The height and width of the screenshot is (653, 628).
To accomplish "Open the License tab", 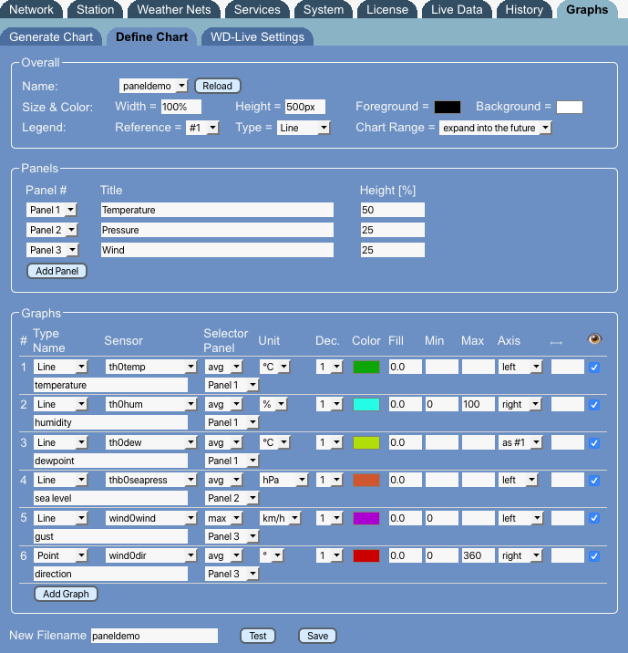I will [387, 10].
